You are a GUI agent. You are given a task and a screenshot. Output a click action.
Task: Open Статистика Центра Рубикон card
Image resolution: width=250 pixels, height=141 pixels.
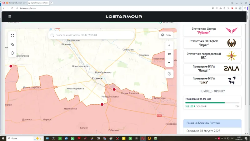click(x=212, y=31)
